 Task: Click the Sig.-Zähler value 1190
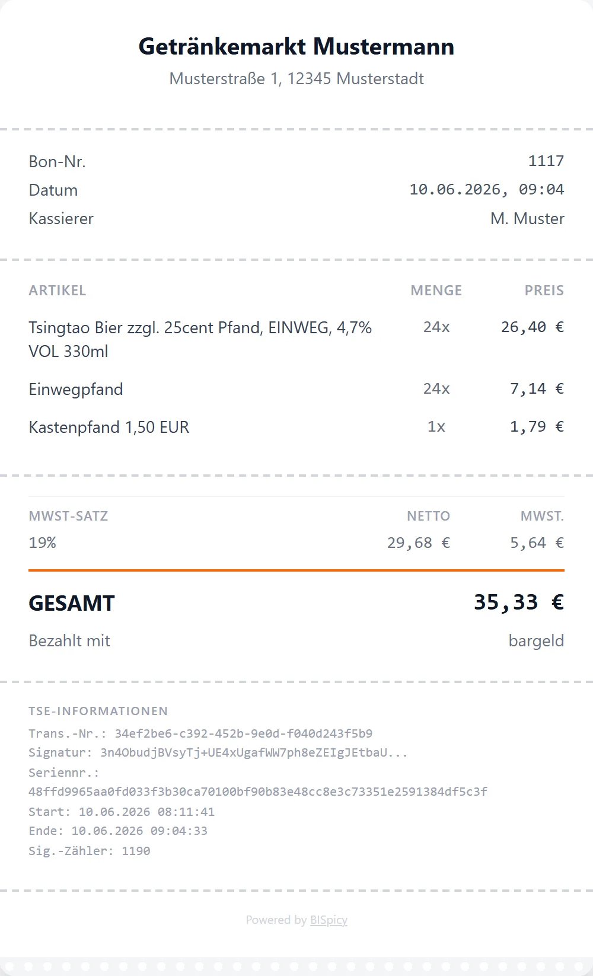coord(136,851)
